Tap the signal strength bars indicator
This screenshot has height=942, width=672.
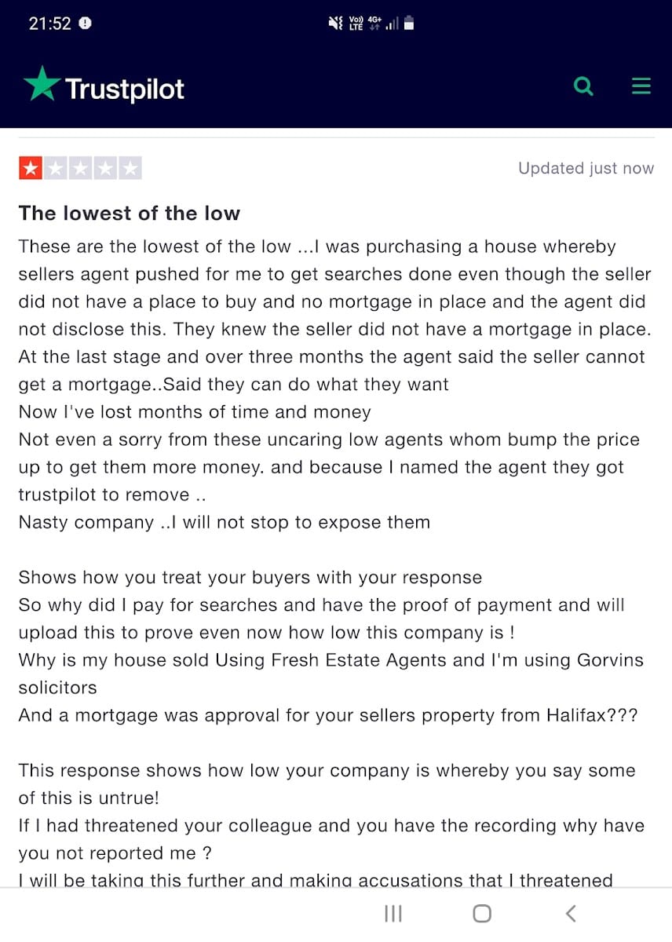point(393,24)
